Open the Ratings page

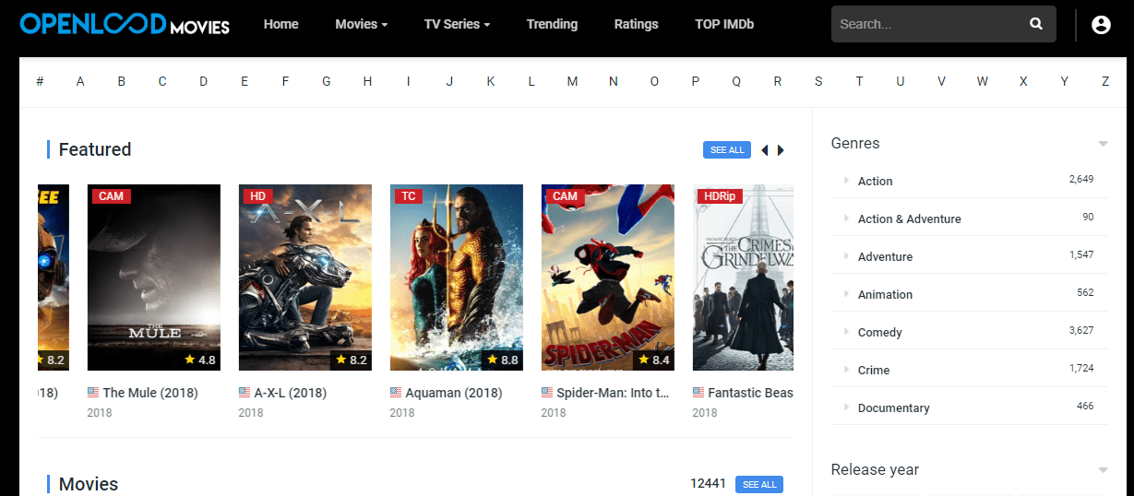point(637,24)
